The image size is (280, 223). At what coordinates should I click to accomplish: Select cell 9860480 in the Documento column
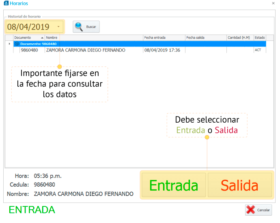point(32,50)
